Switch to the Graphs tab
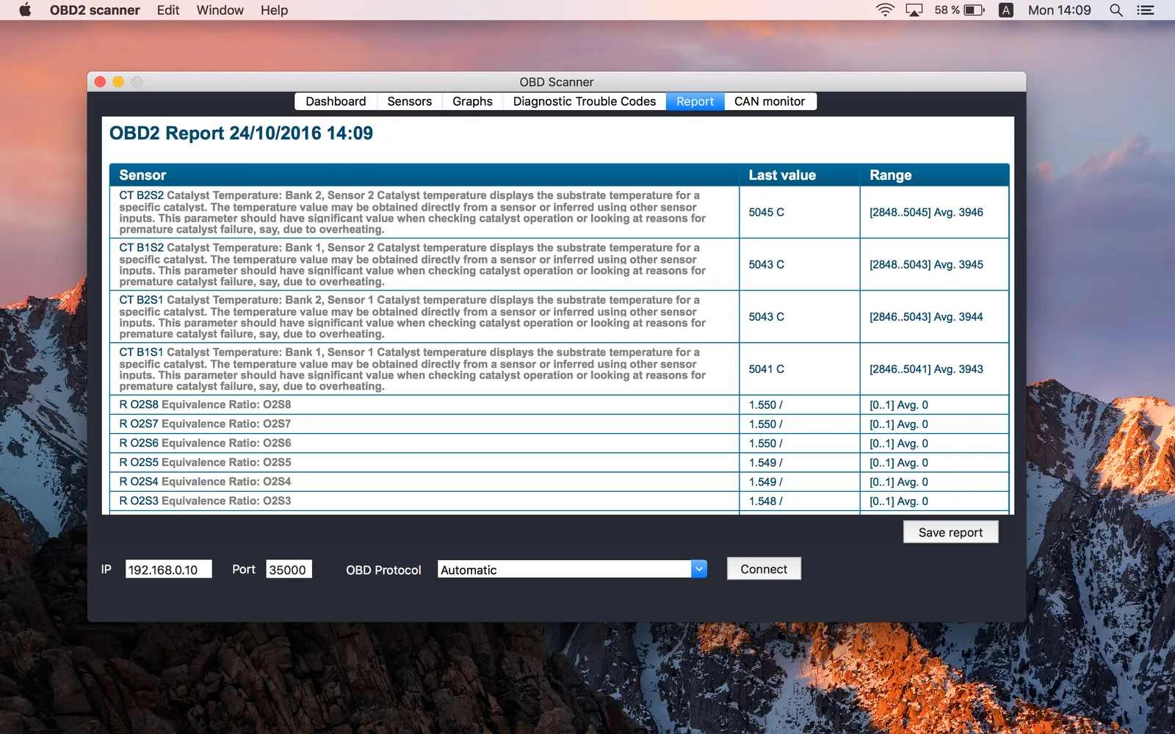 472,101
